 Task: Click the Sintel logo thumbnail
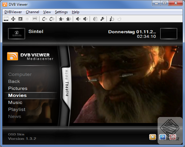tap(17, 34)
